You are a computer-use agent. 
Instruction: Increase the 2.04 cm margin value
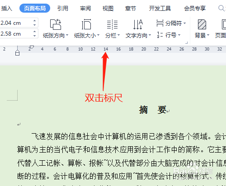35,21
